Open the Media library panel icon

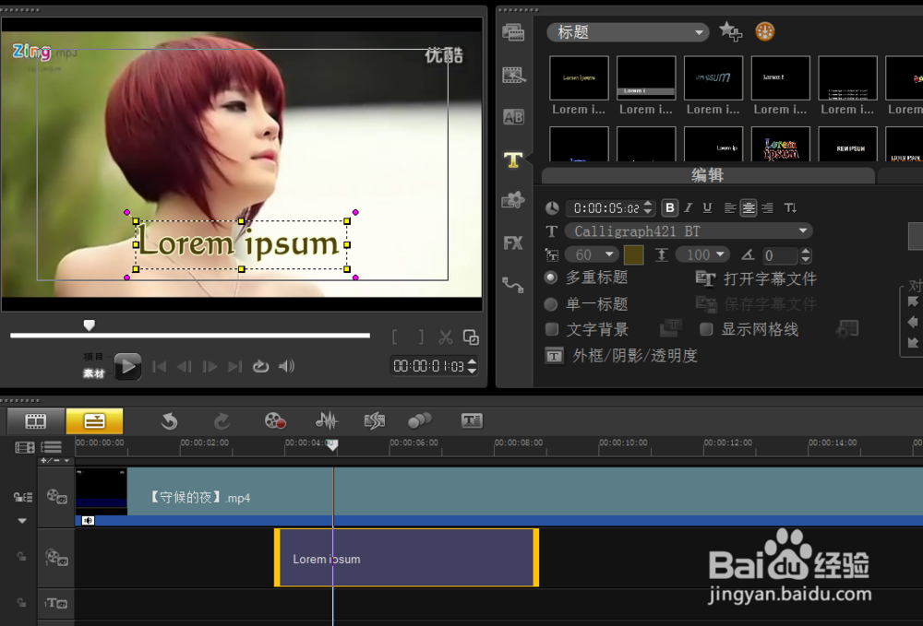(x=513, y=32)
